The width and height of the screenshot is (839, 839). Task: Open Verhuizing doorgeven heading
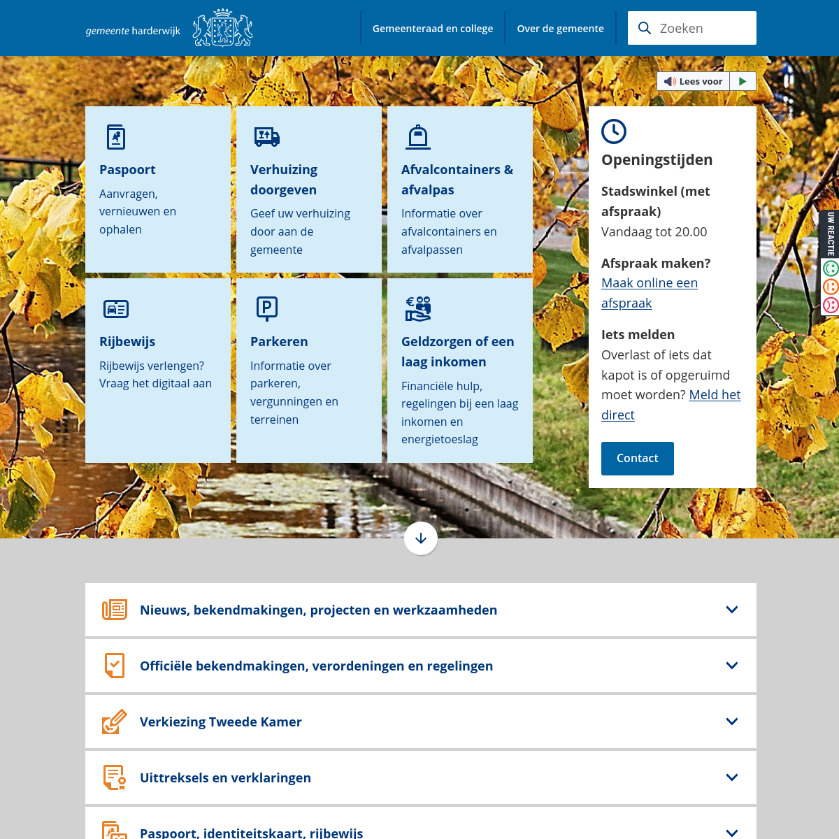(x=284, y=180)
